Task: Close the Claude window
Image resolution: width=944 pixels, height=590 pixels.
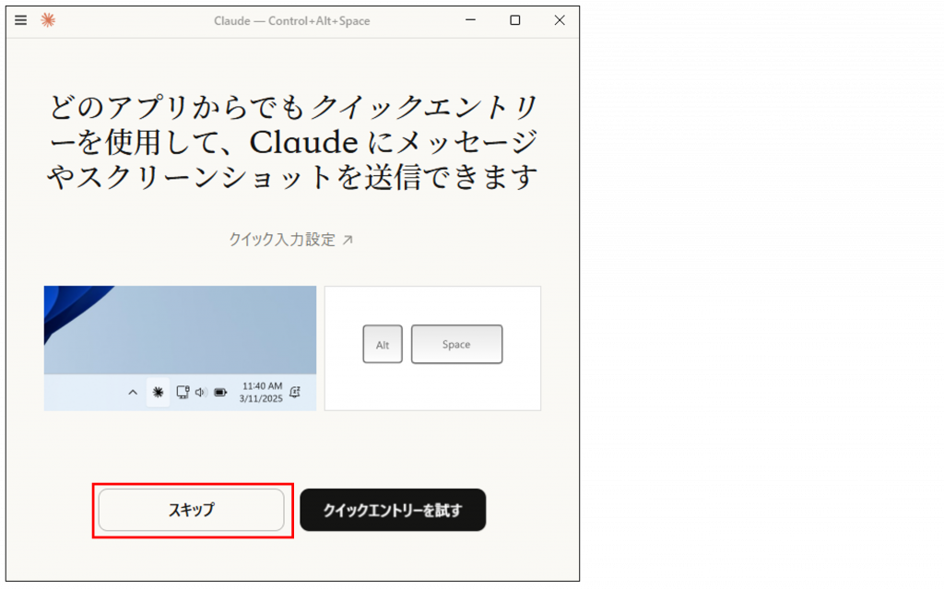Action: 559,20
